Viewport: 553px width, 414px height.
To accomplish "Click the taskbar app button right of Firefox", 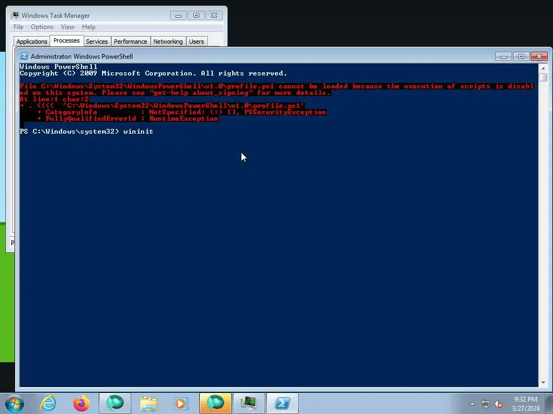I will (115, 403).
